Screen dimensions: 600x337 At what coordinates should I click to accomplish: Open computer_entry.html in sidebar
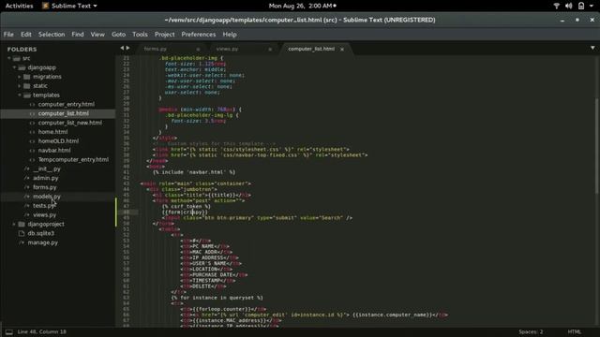[67, 104]
